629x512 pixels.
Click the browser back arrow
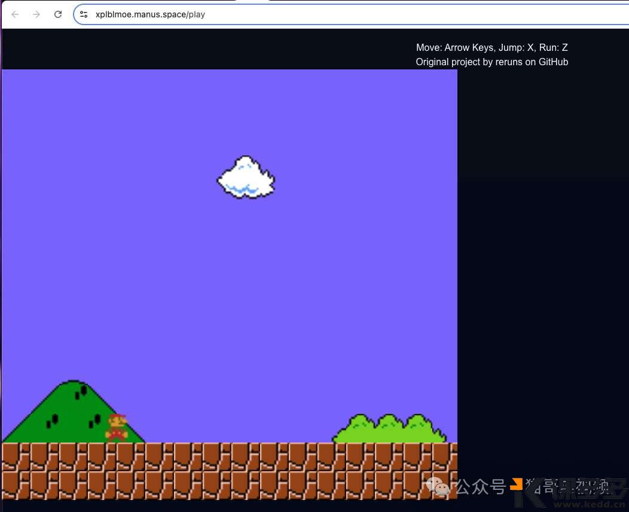pyautogui.click(x=15, y=14)
